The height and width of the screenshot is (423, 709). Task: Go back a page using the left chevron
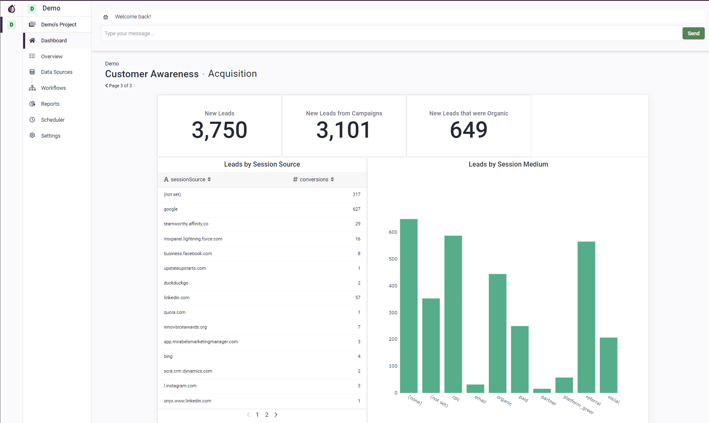click(x=248, y=415)
